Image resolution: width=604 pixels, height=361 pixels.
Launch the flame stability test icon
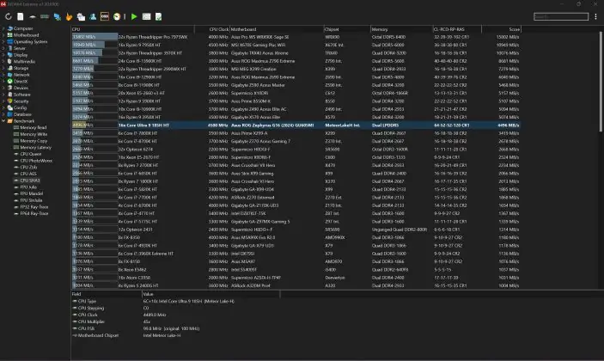pyautogui.click(x=69, y=16)
